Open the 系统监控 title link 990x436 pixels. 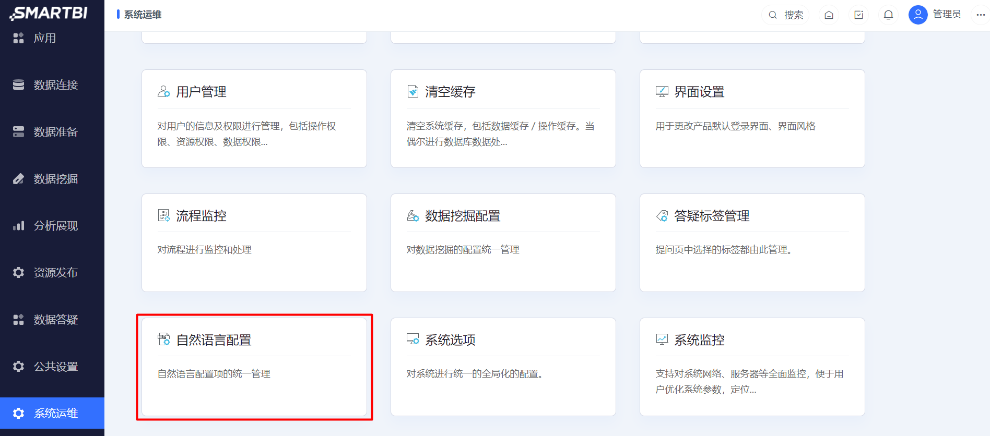699,340
